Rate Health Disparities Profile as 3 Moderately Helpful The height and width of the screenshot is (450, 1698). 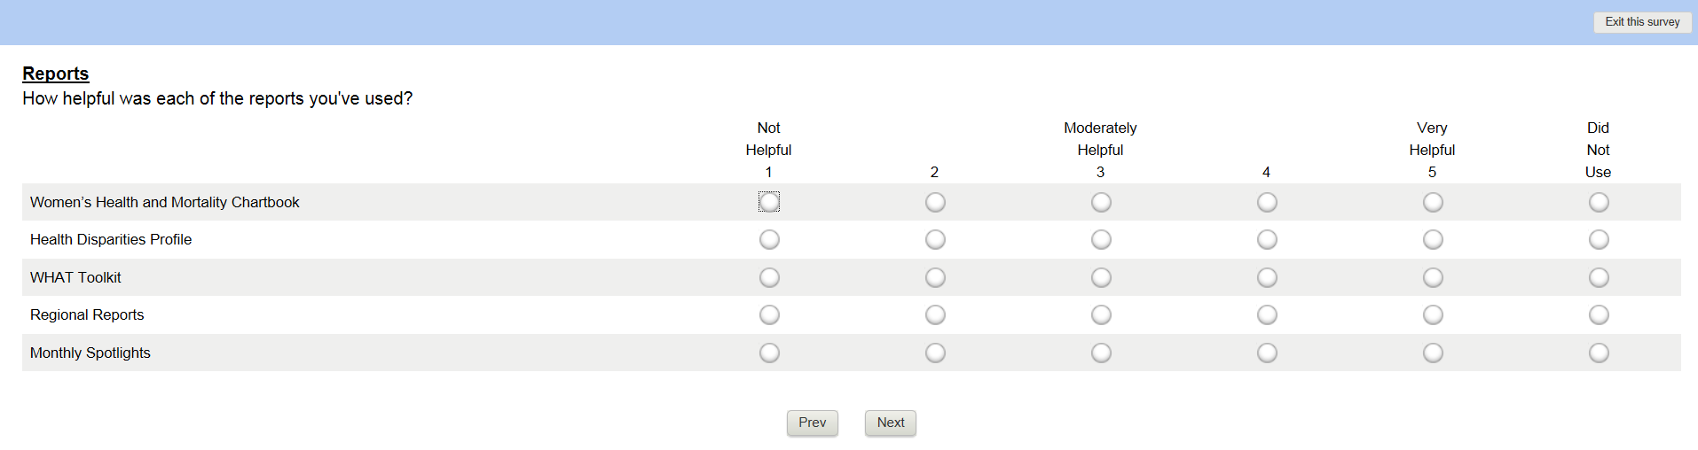1101,239
